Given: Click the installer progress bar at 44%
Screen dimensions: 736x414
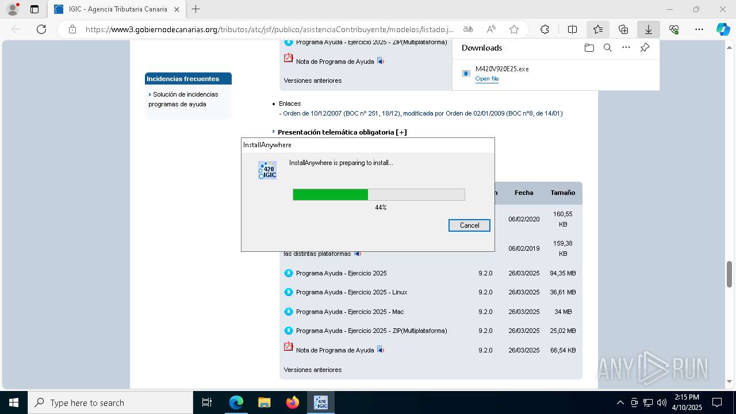Looking at the screenshot, I should coord(379,194).
